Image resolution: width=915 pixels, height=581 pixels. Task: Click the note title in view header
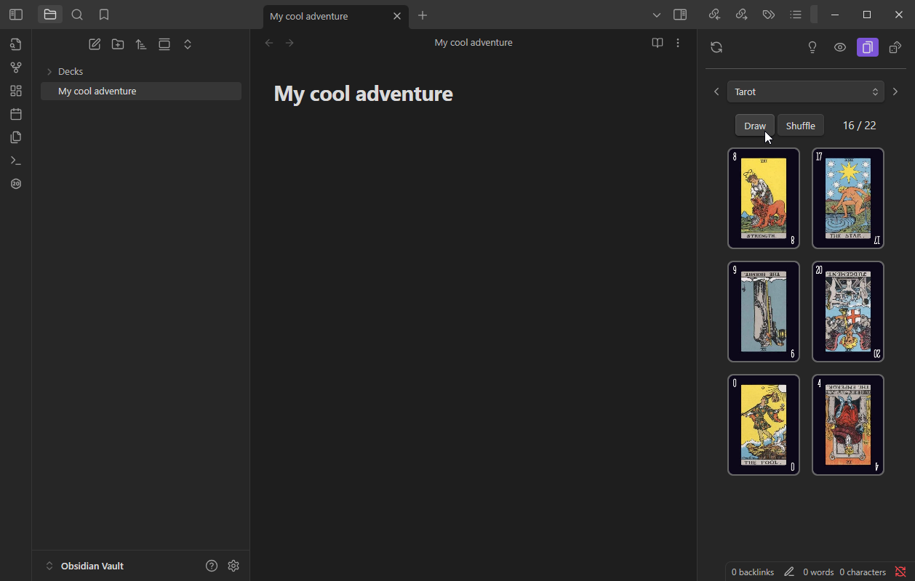click(474, 43)
